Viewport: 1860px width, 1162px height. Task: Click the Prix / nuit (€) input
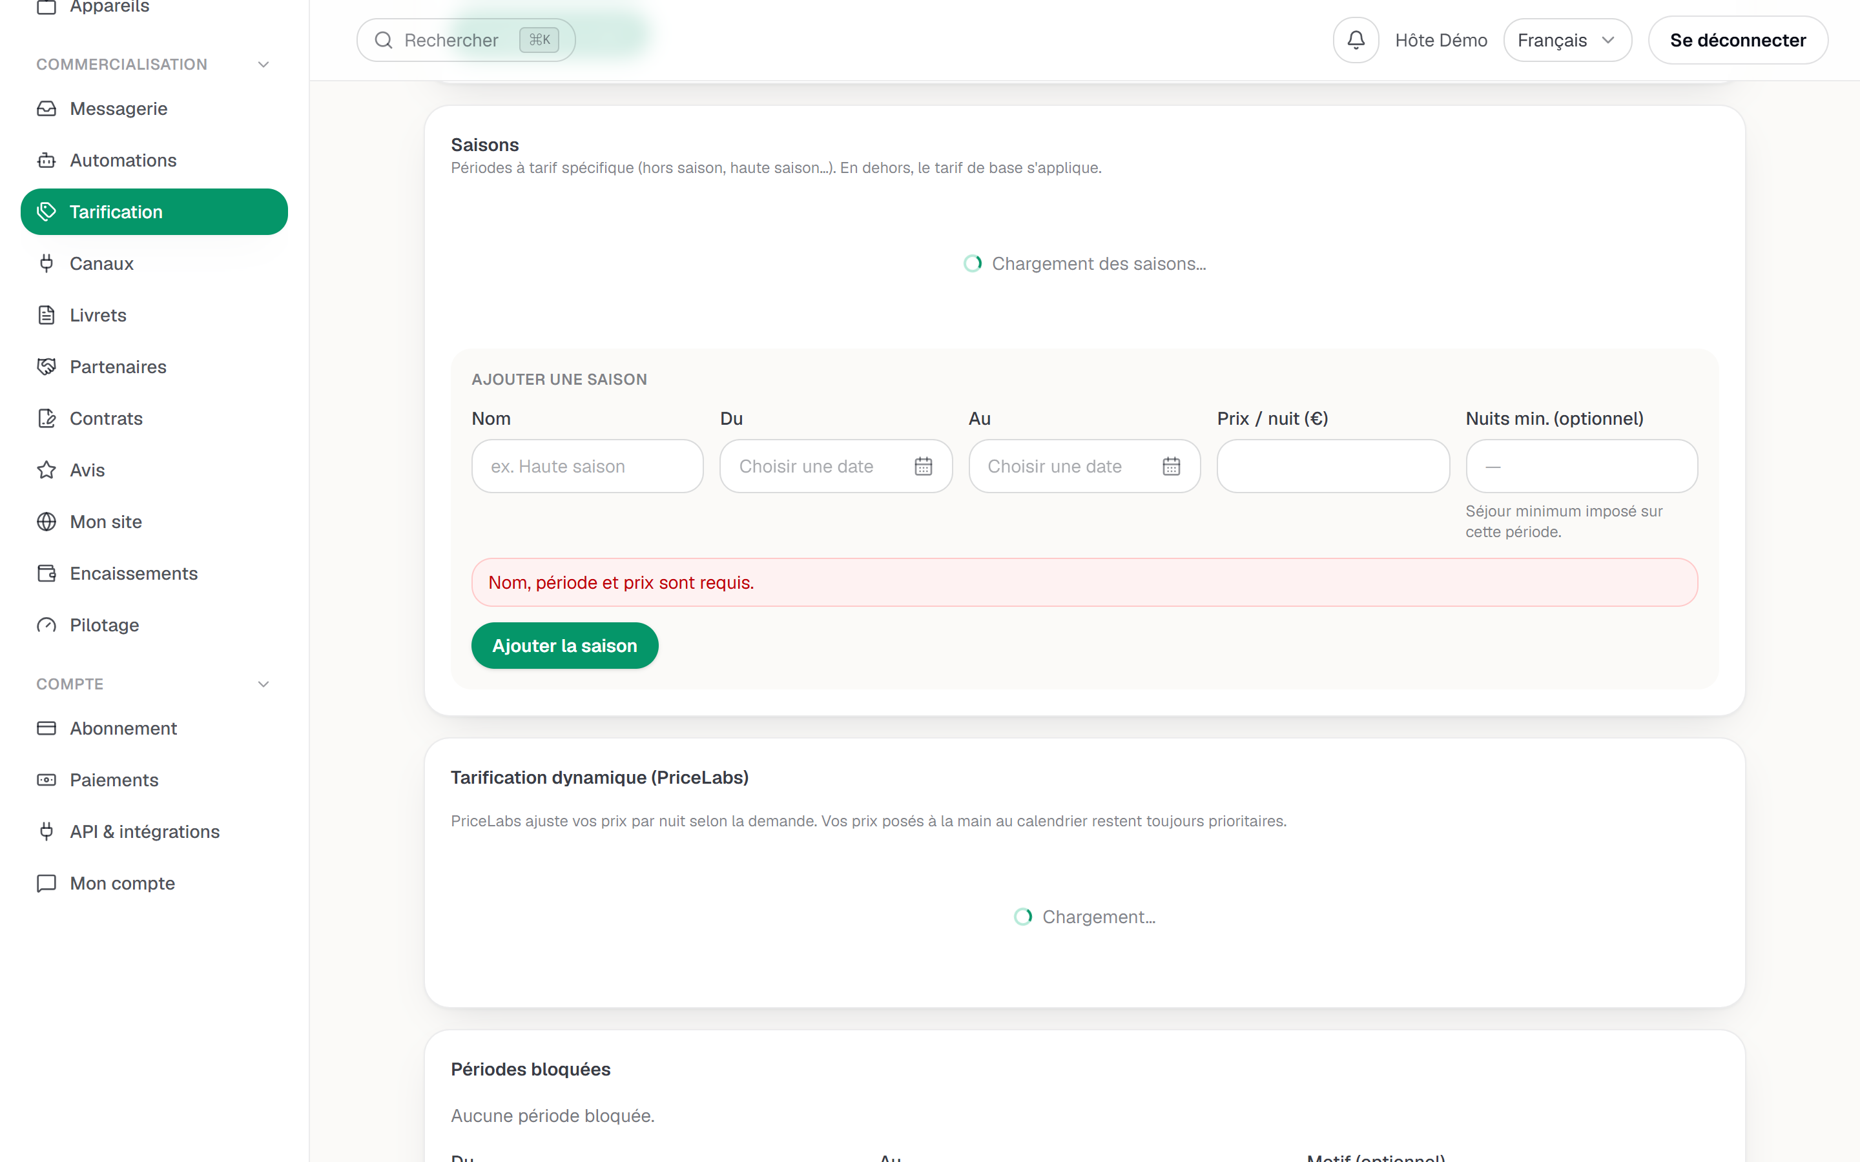click(1333, 467)
